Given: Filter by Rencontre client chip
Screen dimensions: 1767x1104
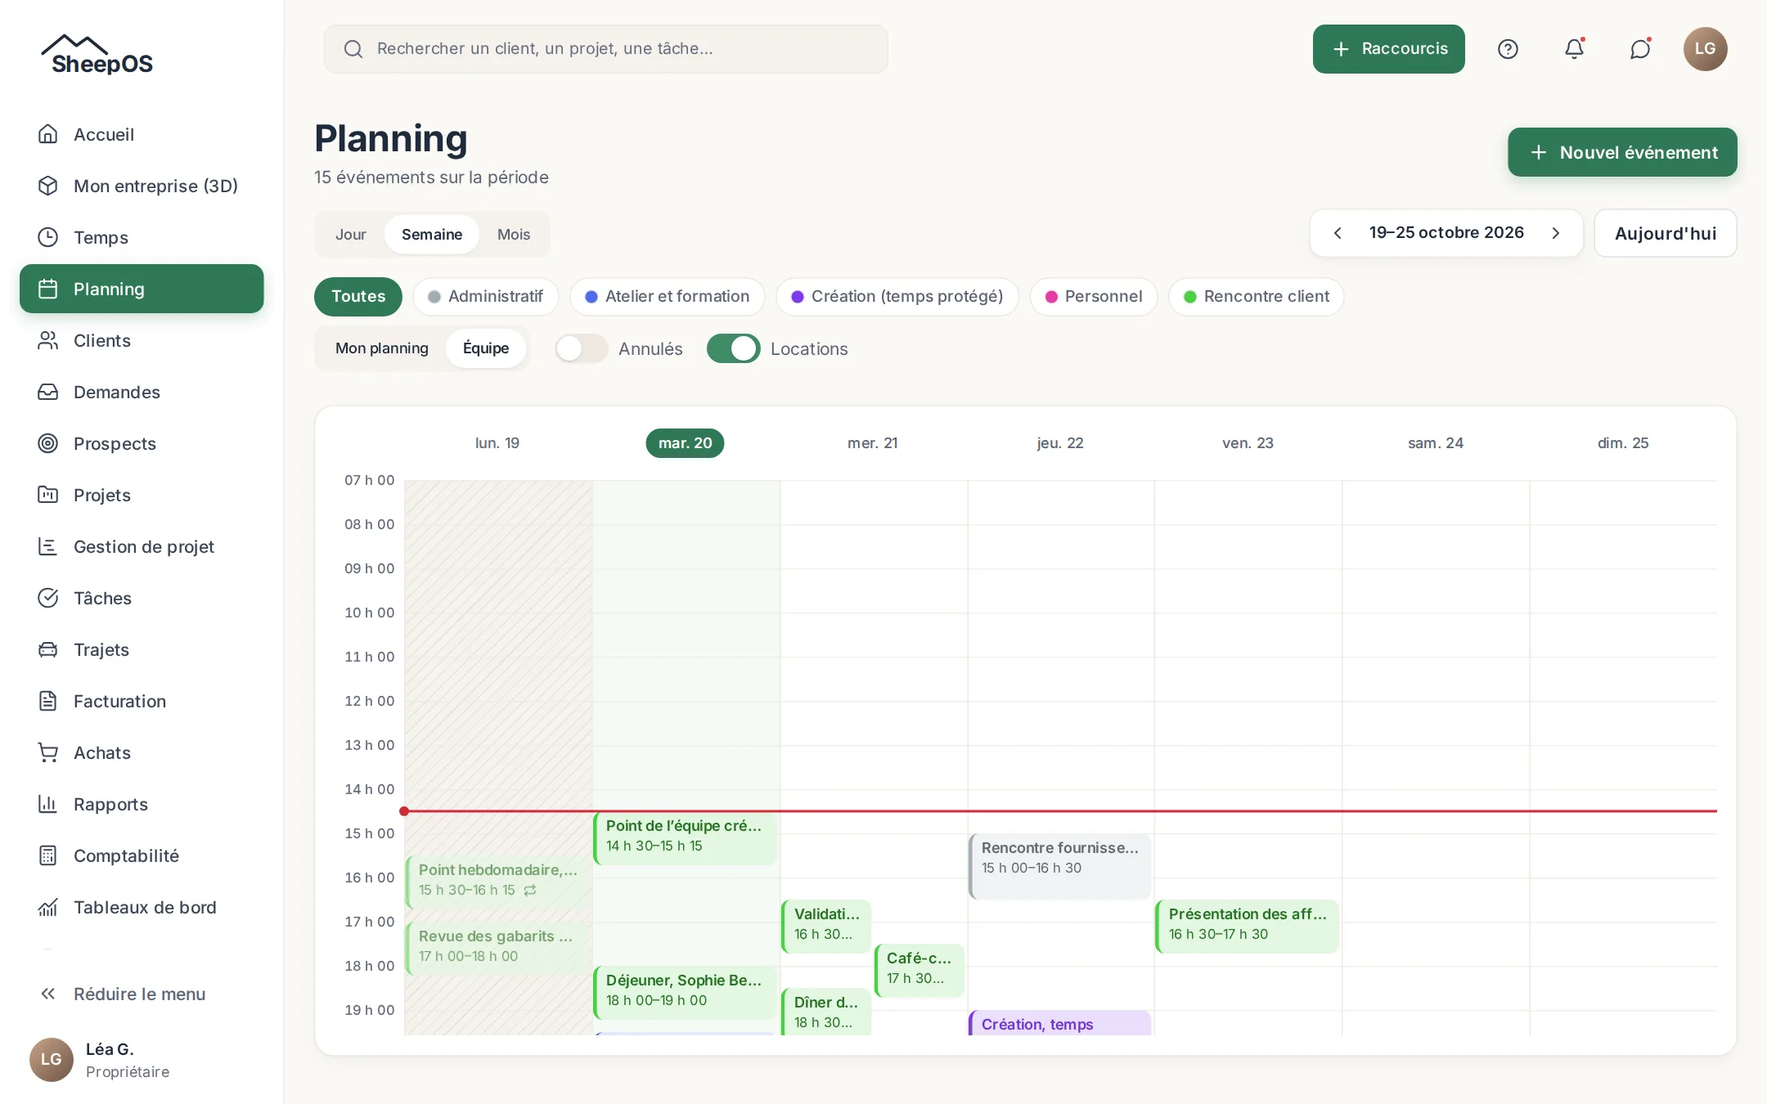Looking at the screenshot, I should (x=1257, y=296).
